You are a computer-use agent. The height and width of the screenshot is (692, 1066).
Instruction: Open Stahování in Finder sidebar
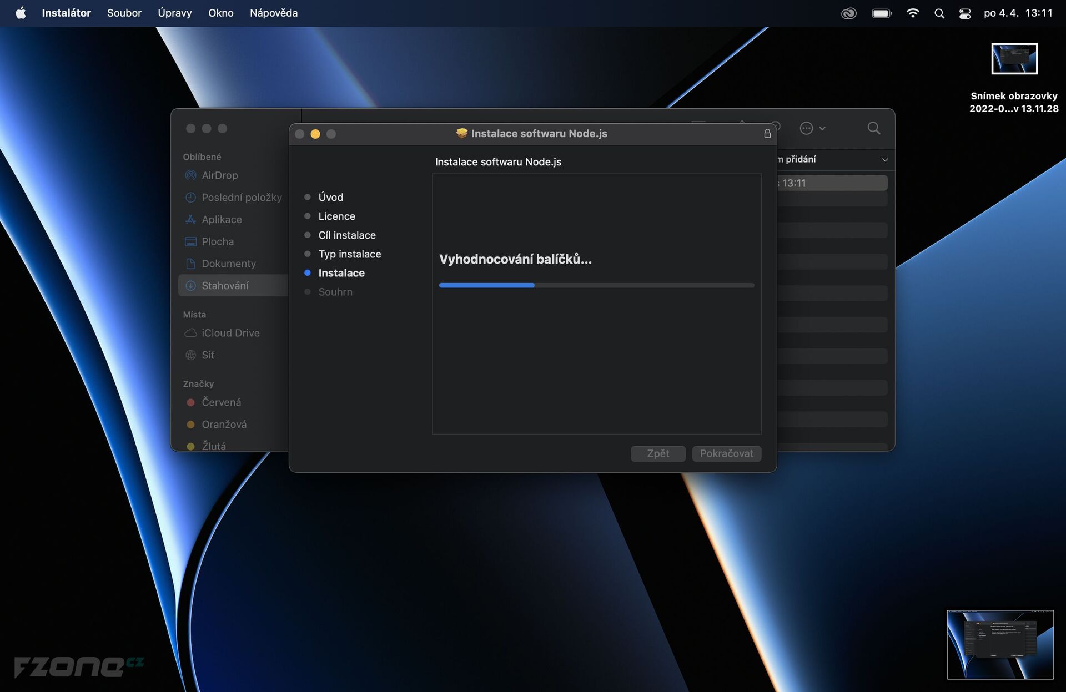coord(233,285)
